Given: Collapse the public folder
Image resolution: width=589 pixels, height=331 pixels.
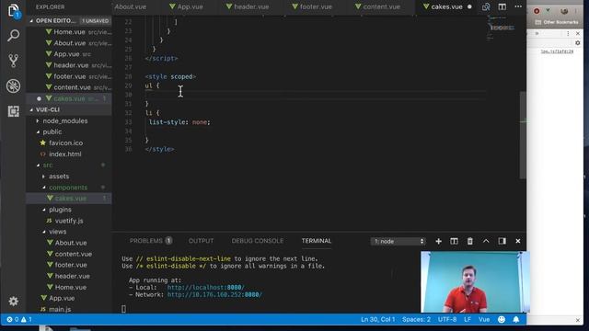Looking at the screenshot, I should click(52, 131).
